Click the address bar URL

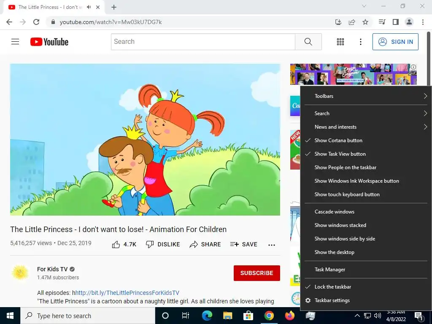(x=111, y=22)
